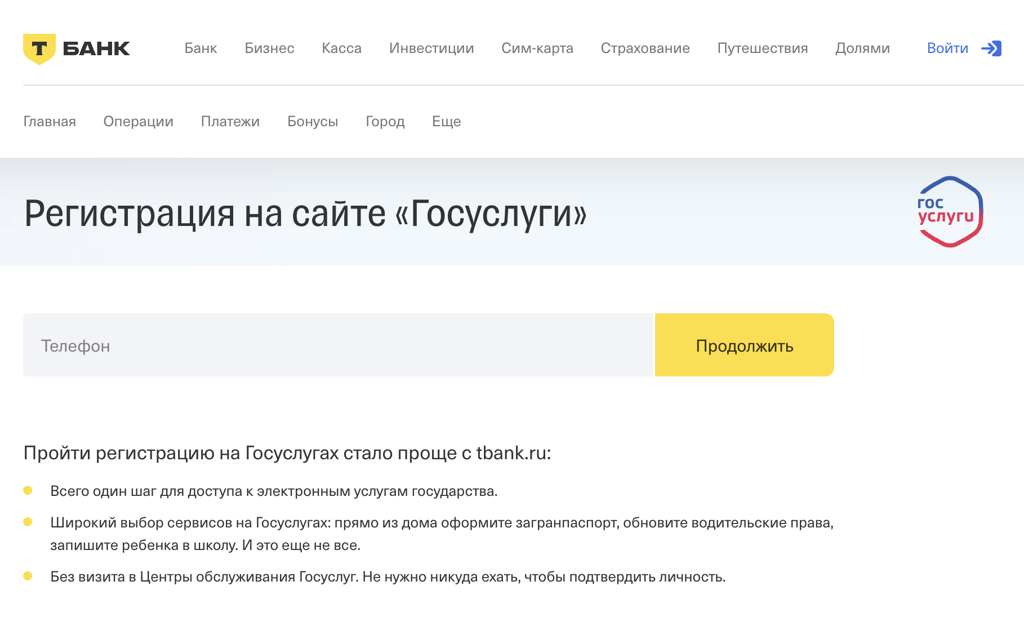The height and width of the screenshot is (630, 1024).
Task: Open Страхование section
Action: [645, 48]
